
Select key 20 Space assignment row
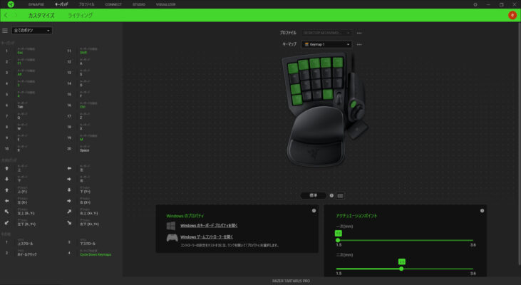[93, 148]
